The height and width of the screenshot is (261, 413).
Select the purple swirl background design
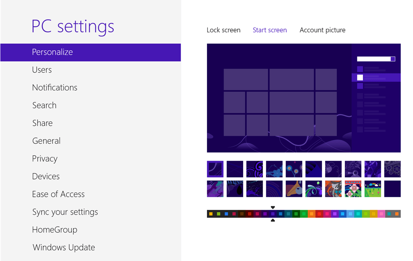[254, 169]
